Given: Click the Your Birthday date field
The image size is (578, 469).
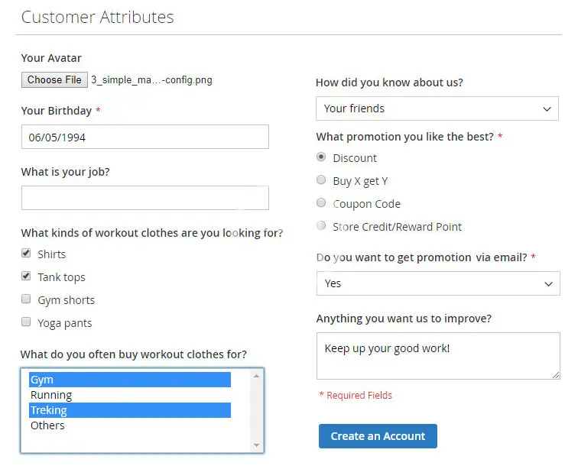Looking at the screenshot, I should point(145,137).
